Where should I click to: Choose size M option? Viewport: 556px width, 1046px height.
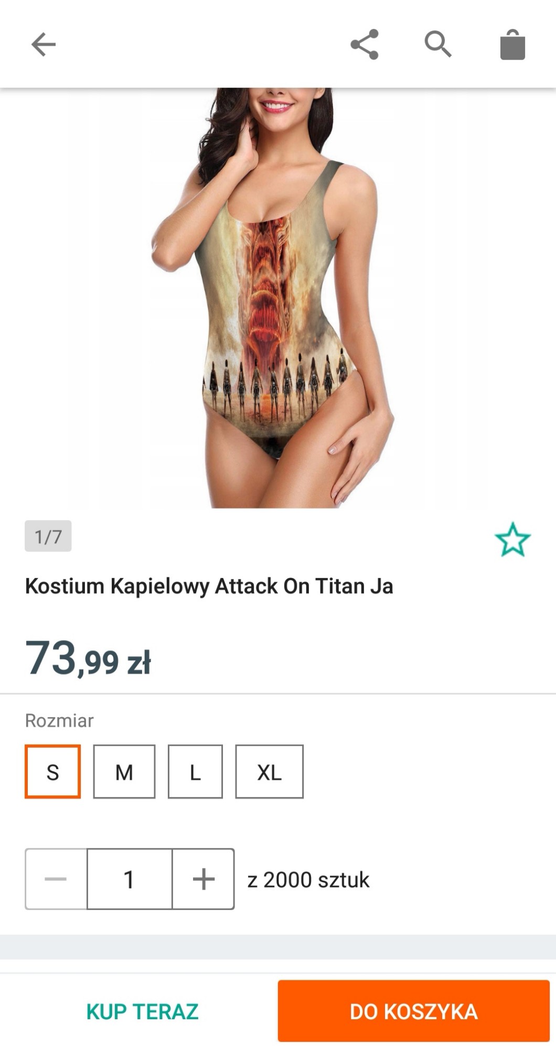[x=124, y=771]
